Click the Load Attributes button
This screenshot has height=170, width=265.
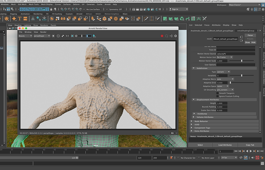(x=225, y=145)
